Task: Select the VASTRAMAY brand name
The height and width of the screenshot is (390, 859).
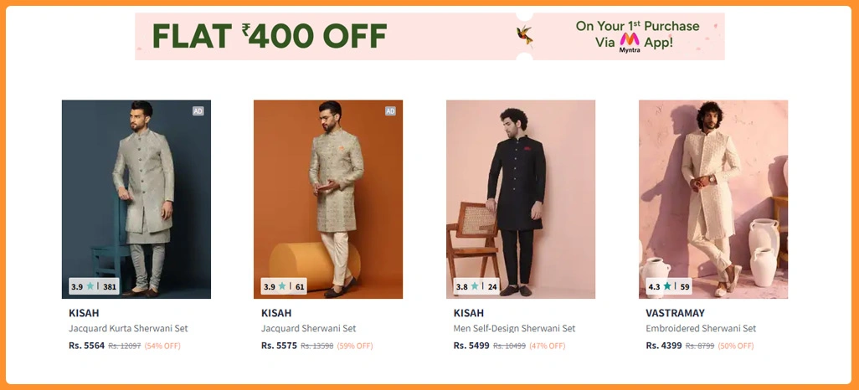Action: [x=675, y=313]
